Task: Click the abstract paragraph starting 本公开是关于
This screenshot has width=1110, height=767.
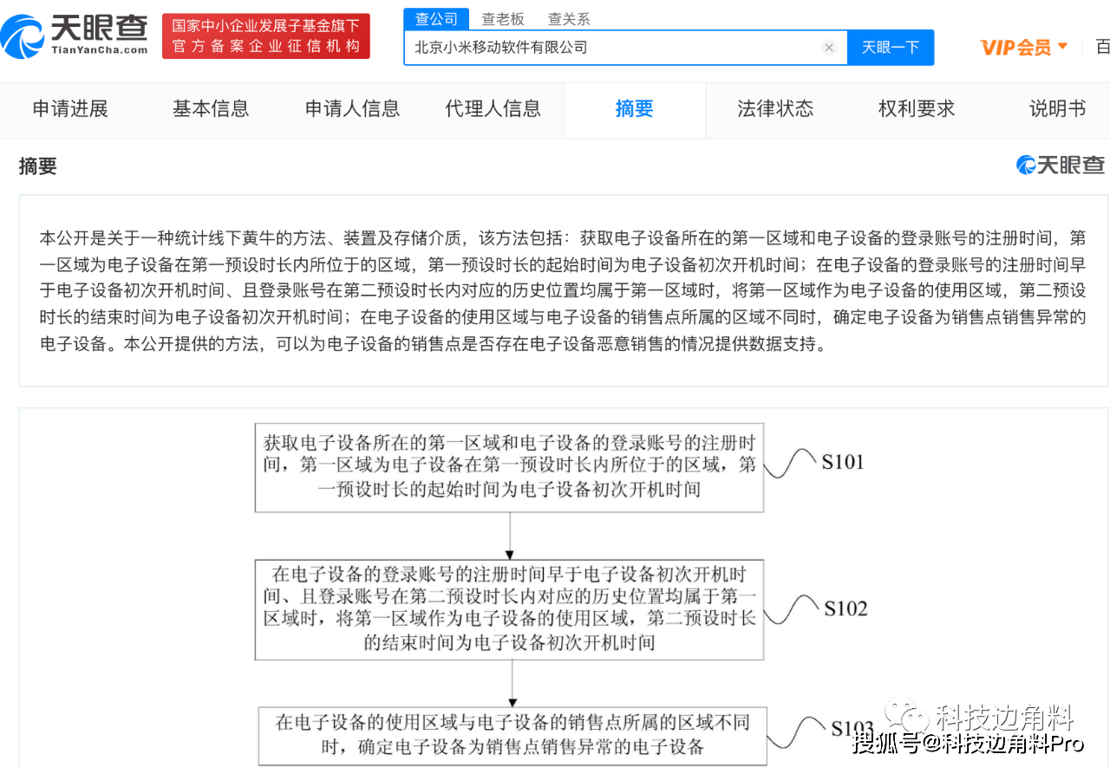Action: point(563,290)
